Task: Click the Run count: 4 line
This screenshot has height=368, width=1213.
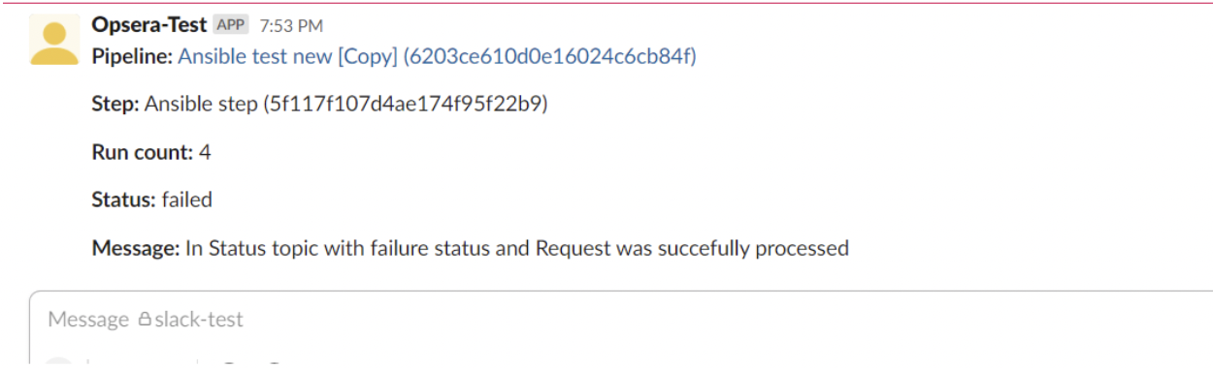Action: coord(151,152)
